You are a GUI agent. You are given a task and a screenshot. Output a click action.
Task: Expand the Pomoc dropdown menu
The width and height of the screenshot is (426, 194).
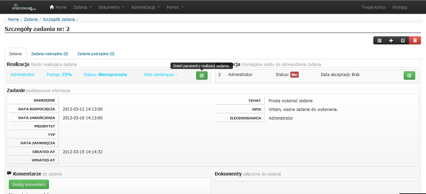pos(175,7)
